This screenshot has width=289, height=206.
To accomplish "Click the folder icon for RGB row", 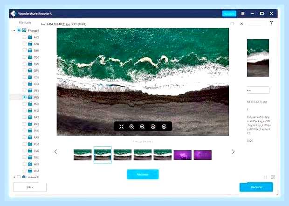I will (x=30, y=144).
